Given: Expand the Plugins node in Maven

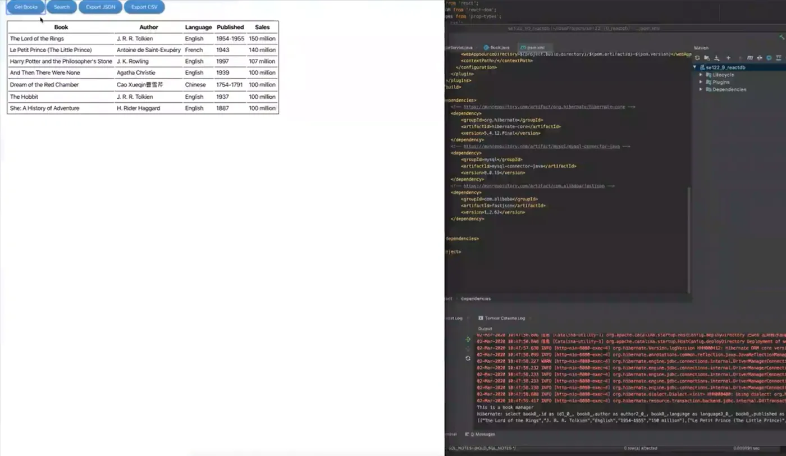Looking at the screenshot, I should [x=701, y=82].
